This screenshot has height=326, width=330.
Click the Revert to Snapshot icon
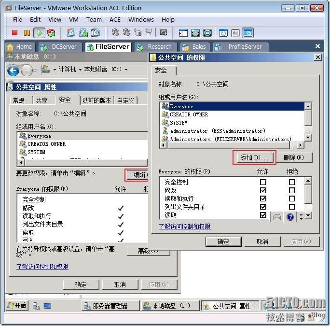pos(83,33)
